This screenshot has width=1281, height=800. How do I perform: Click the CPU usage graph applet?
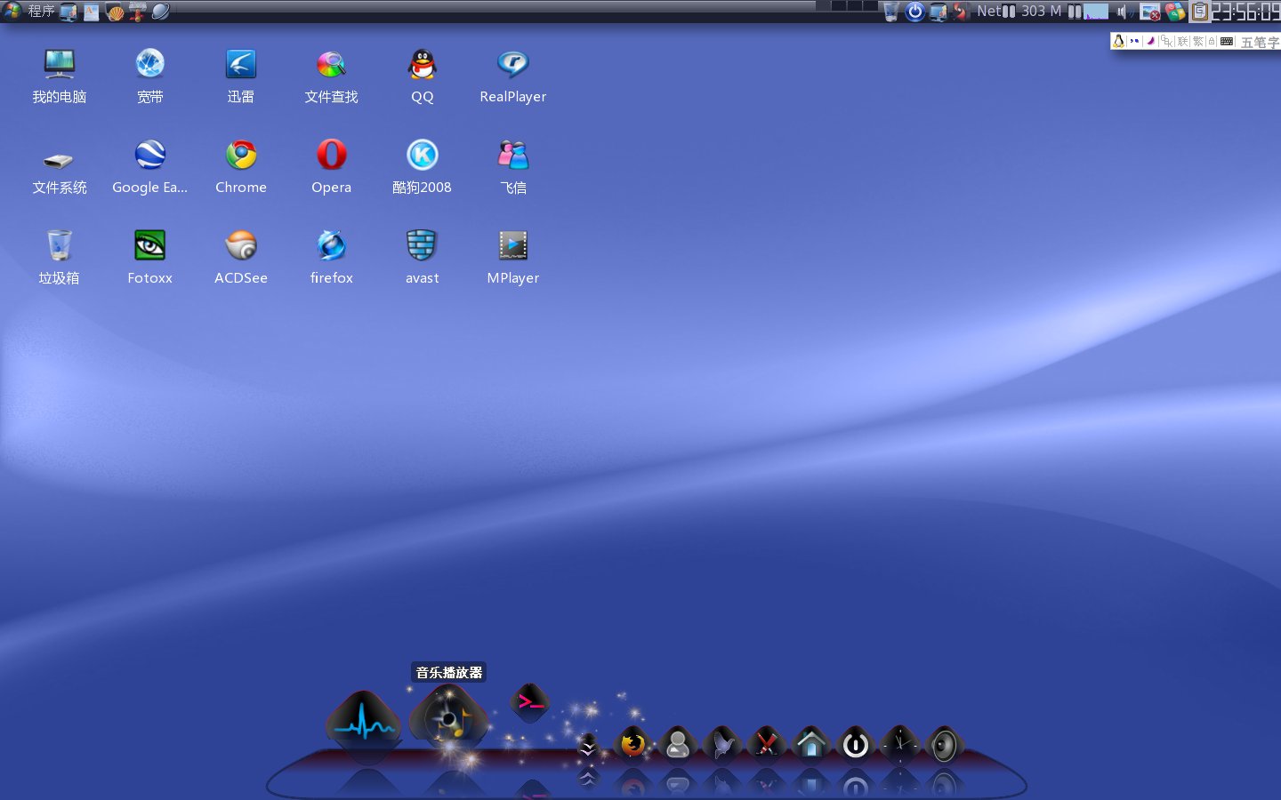1097,12
